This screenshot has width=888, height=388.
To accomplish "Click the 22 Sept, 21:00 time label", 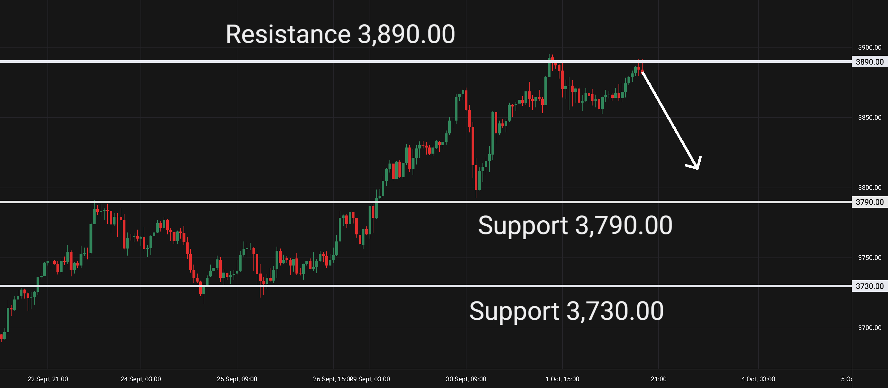I will [x=47, y=379].
